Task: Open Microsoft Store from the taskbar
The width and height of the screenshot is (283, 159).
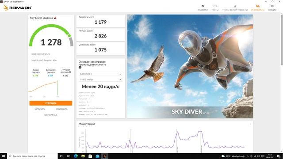Action: coord(90,156)
